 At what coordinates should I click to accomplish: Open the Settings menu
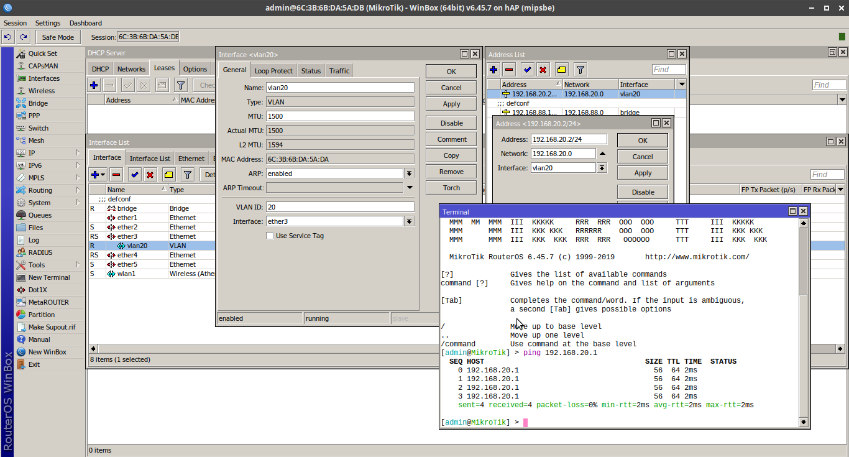click(48, 23)
